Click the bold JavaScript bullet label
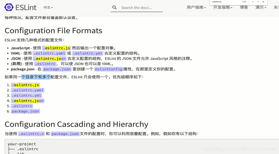The image size is (279, 154). (x=20, y=48)
